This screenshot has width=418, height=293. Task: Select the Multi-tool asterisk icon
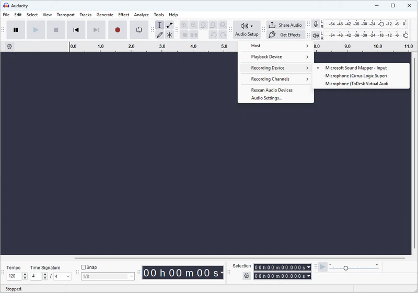coord(169,35)
